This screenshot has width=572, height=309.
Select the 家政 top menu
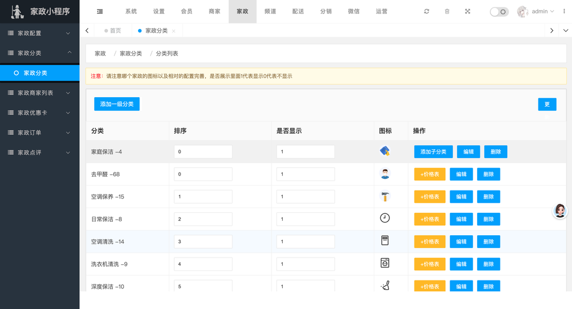[x=242, y=11]
